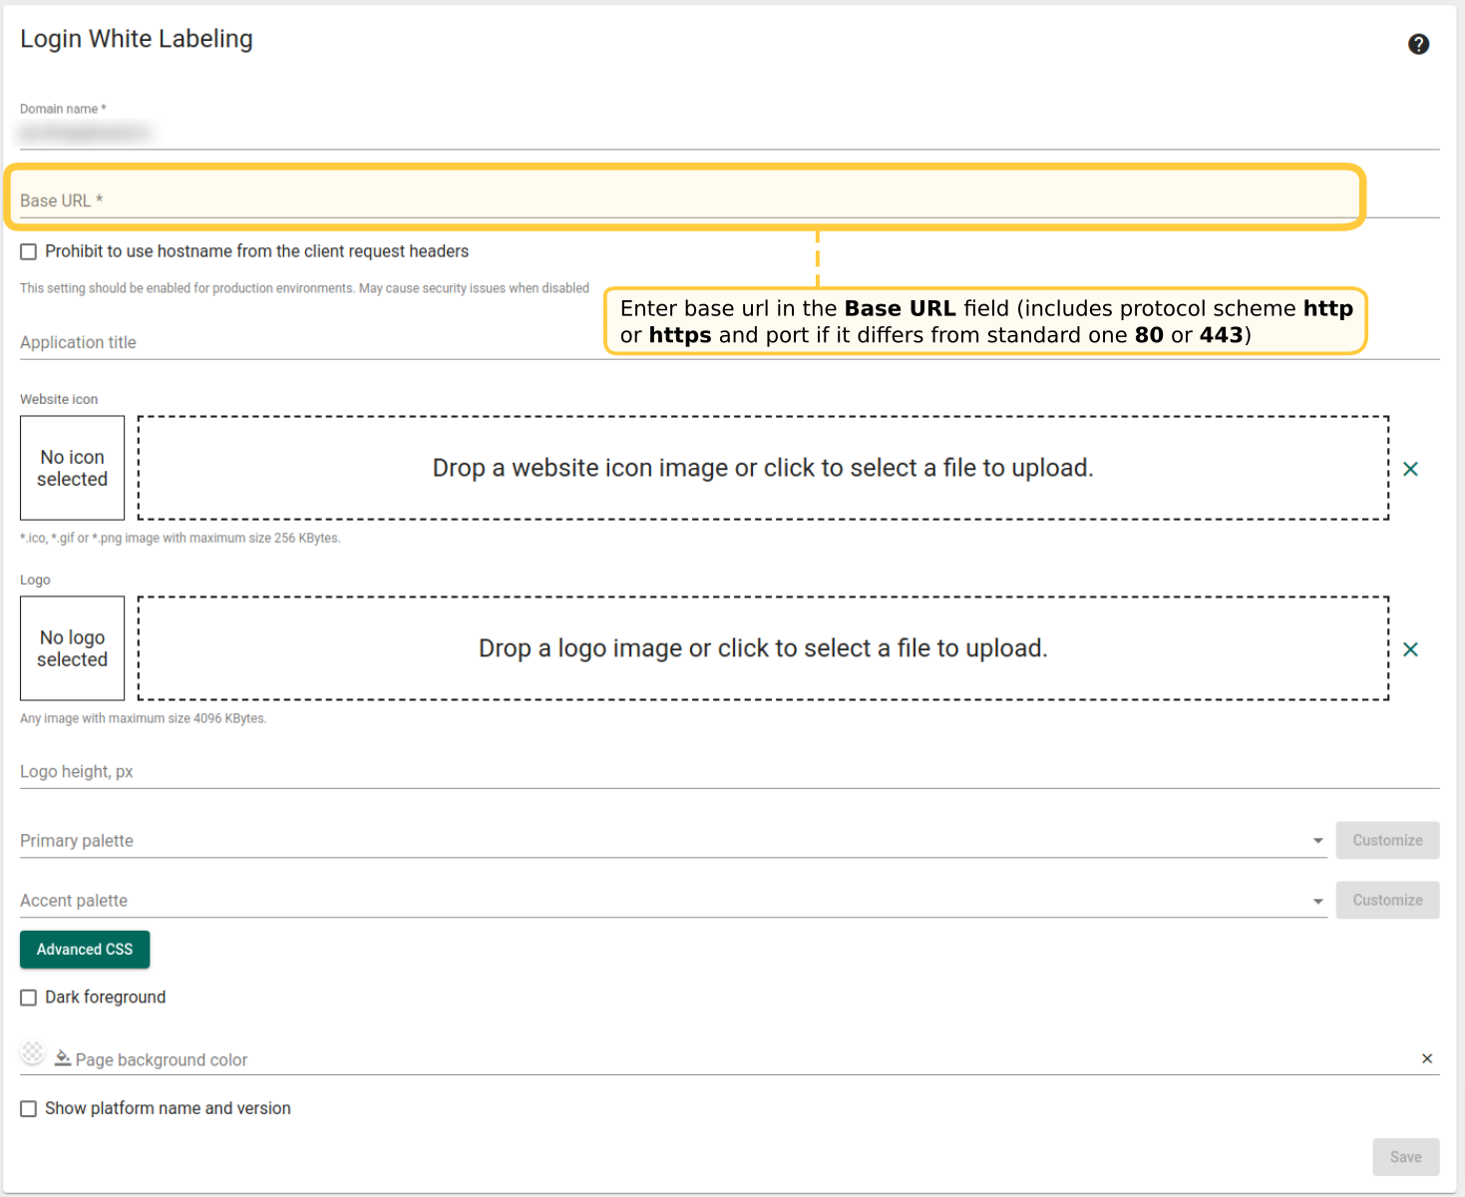Image resolution: width=1465 pixels, height=1197 pixels.
Task: Remove the logo image with X
Action: coord(1410,649)
